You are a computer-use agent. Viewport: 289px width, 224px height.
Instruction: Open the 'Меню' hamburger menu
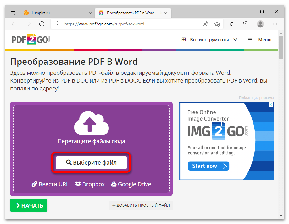pyautogui.click(x=259, y=40)
